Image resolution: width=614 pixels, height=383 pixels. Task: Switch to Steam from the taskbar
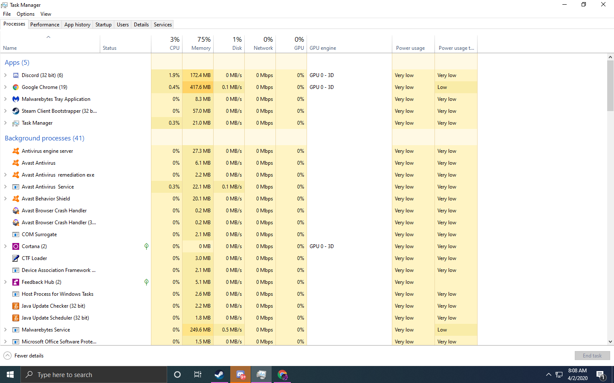click(220, 374)
